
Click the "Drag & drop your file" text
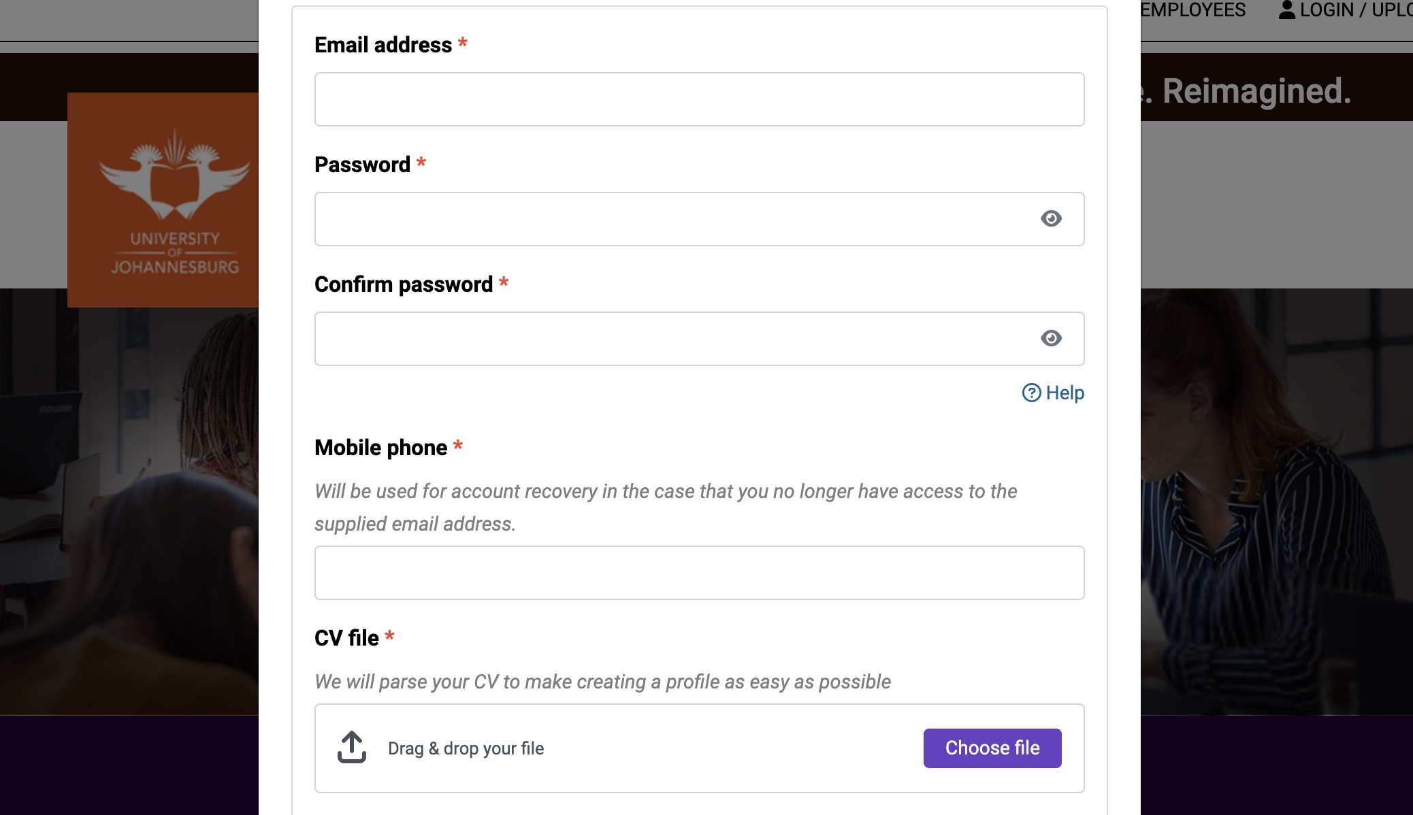click(x=466, y=748)
